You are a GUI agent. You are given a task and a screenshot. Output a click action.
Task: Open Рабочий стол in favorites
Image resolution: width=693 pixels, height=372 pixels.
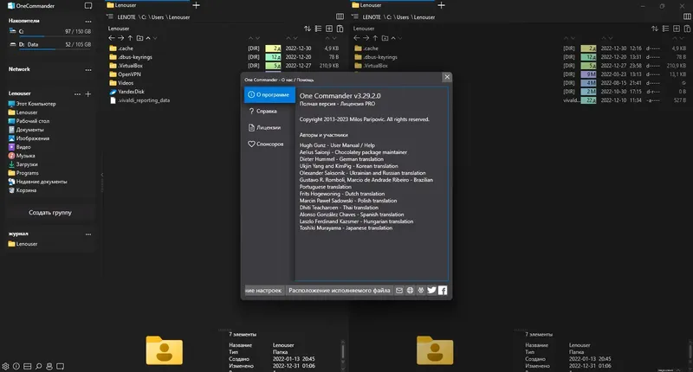click(x=29, y=121)
